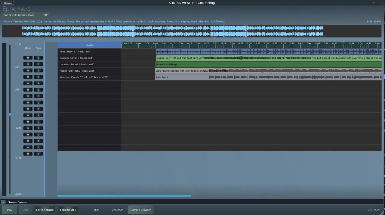Mute the Time: Hour 3 track
The width and height of the screenshot is (385, 215).
[x=28, y=58]
